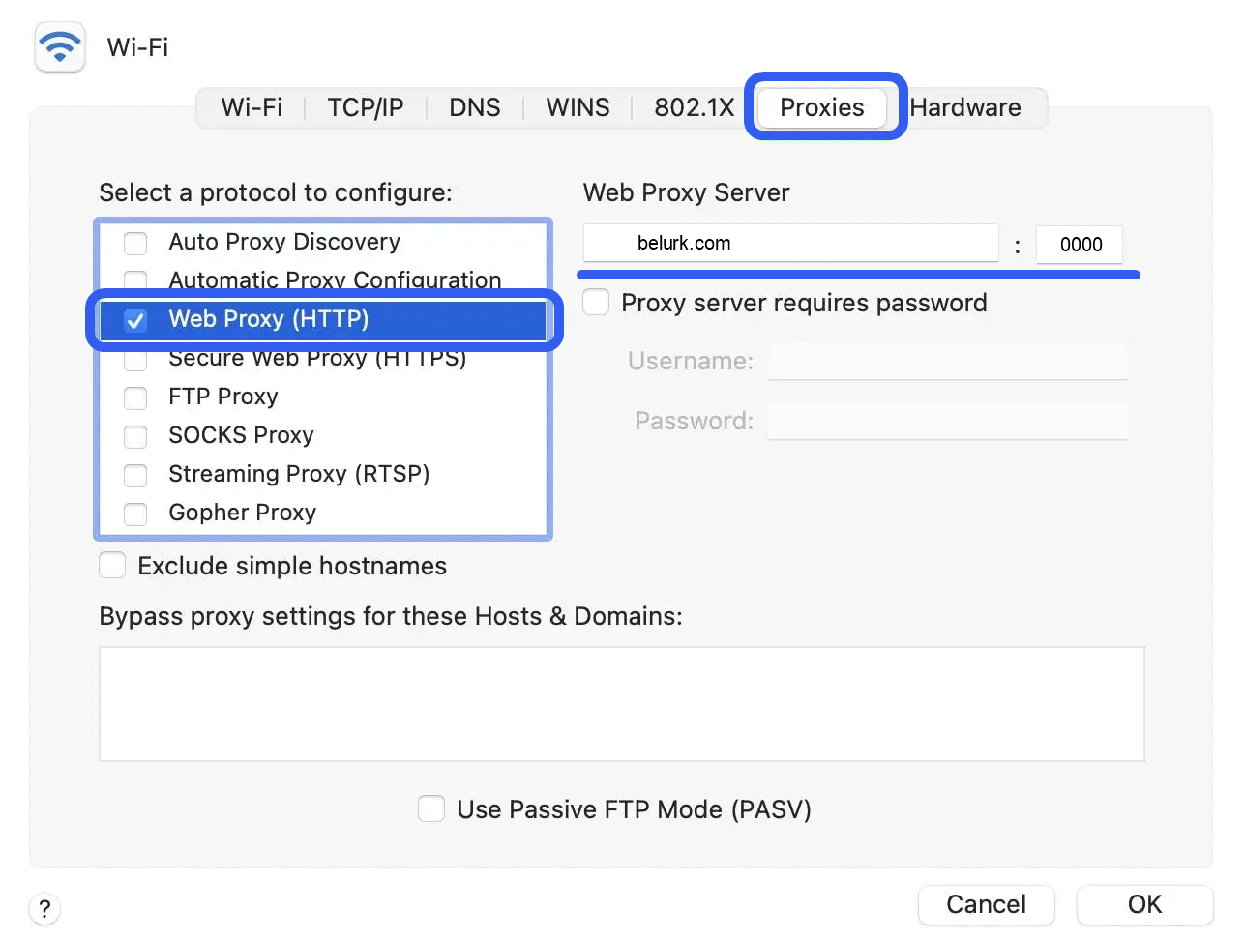Click the Wi-Fi title text
Image resolution: width=1244 pixels, height=940 pixels.
click(x=137, y=47)
